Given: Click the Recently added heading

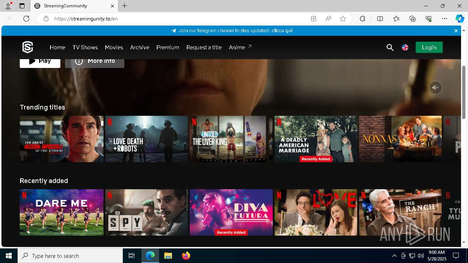Looking at the screenshot, I should click(44, 181).
